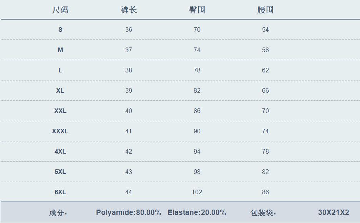
Task: Select the 腰围 column header
Action: (x=265, y=10)
